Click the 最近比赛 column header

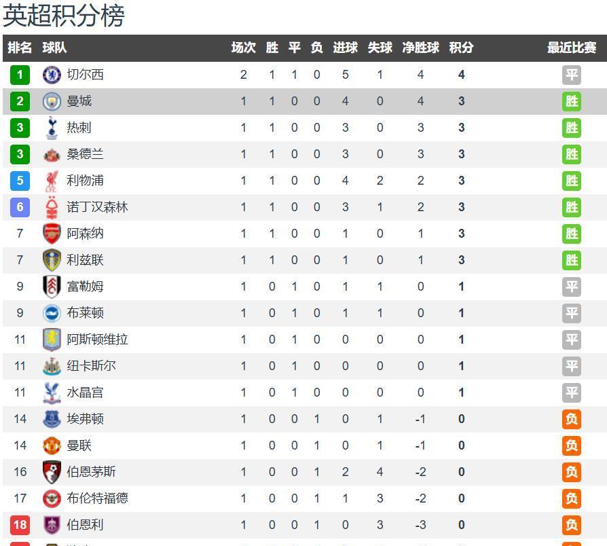click(x=572, y=48)
